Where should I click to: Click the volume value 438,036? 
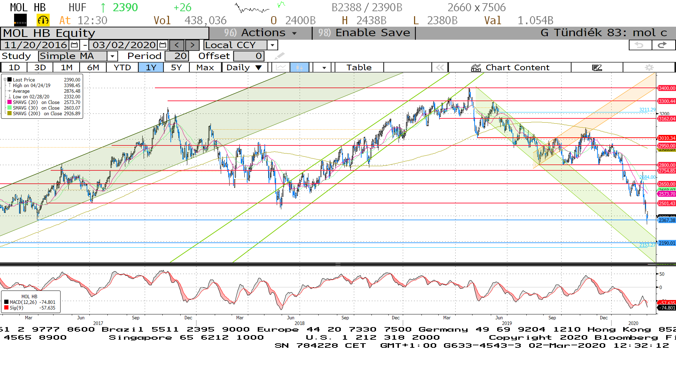click(206, 20)
